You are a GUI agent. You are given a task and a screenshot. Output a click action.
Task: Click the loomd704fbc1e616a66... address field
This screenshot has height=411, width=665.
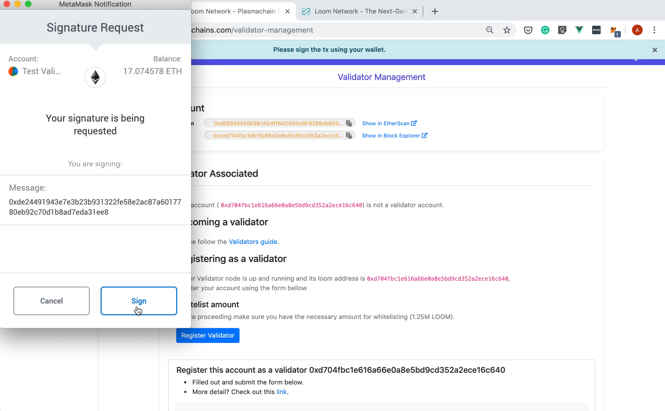pos(279,135)
